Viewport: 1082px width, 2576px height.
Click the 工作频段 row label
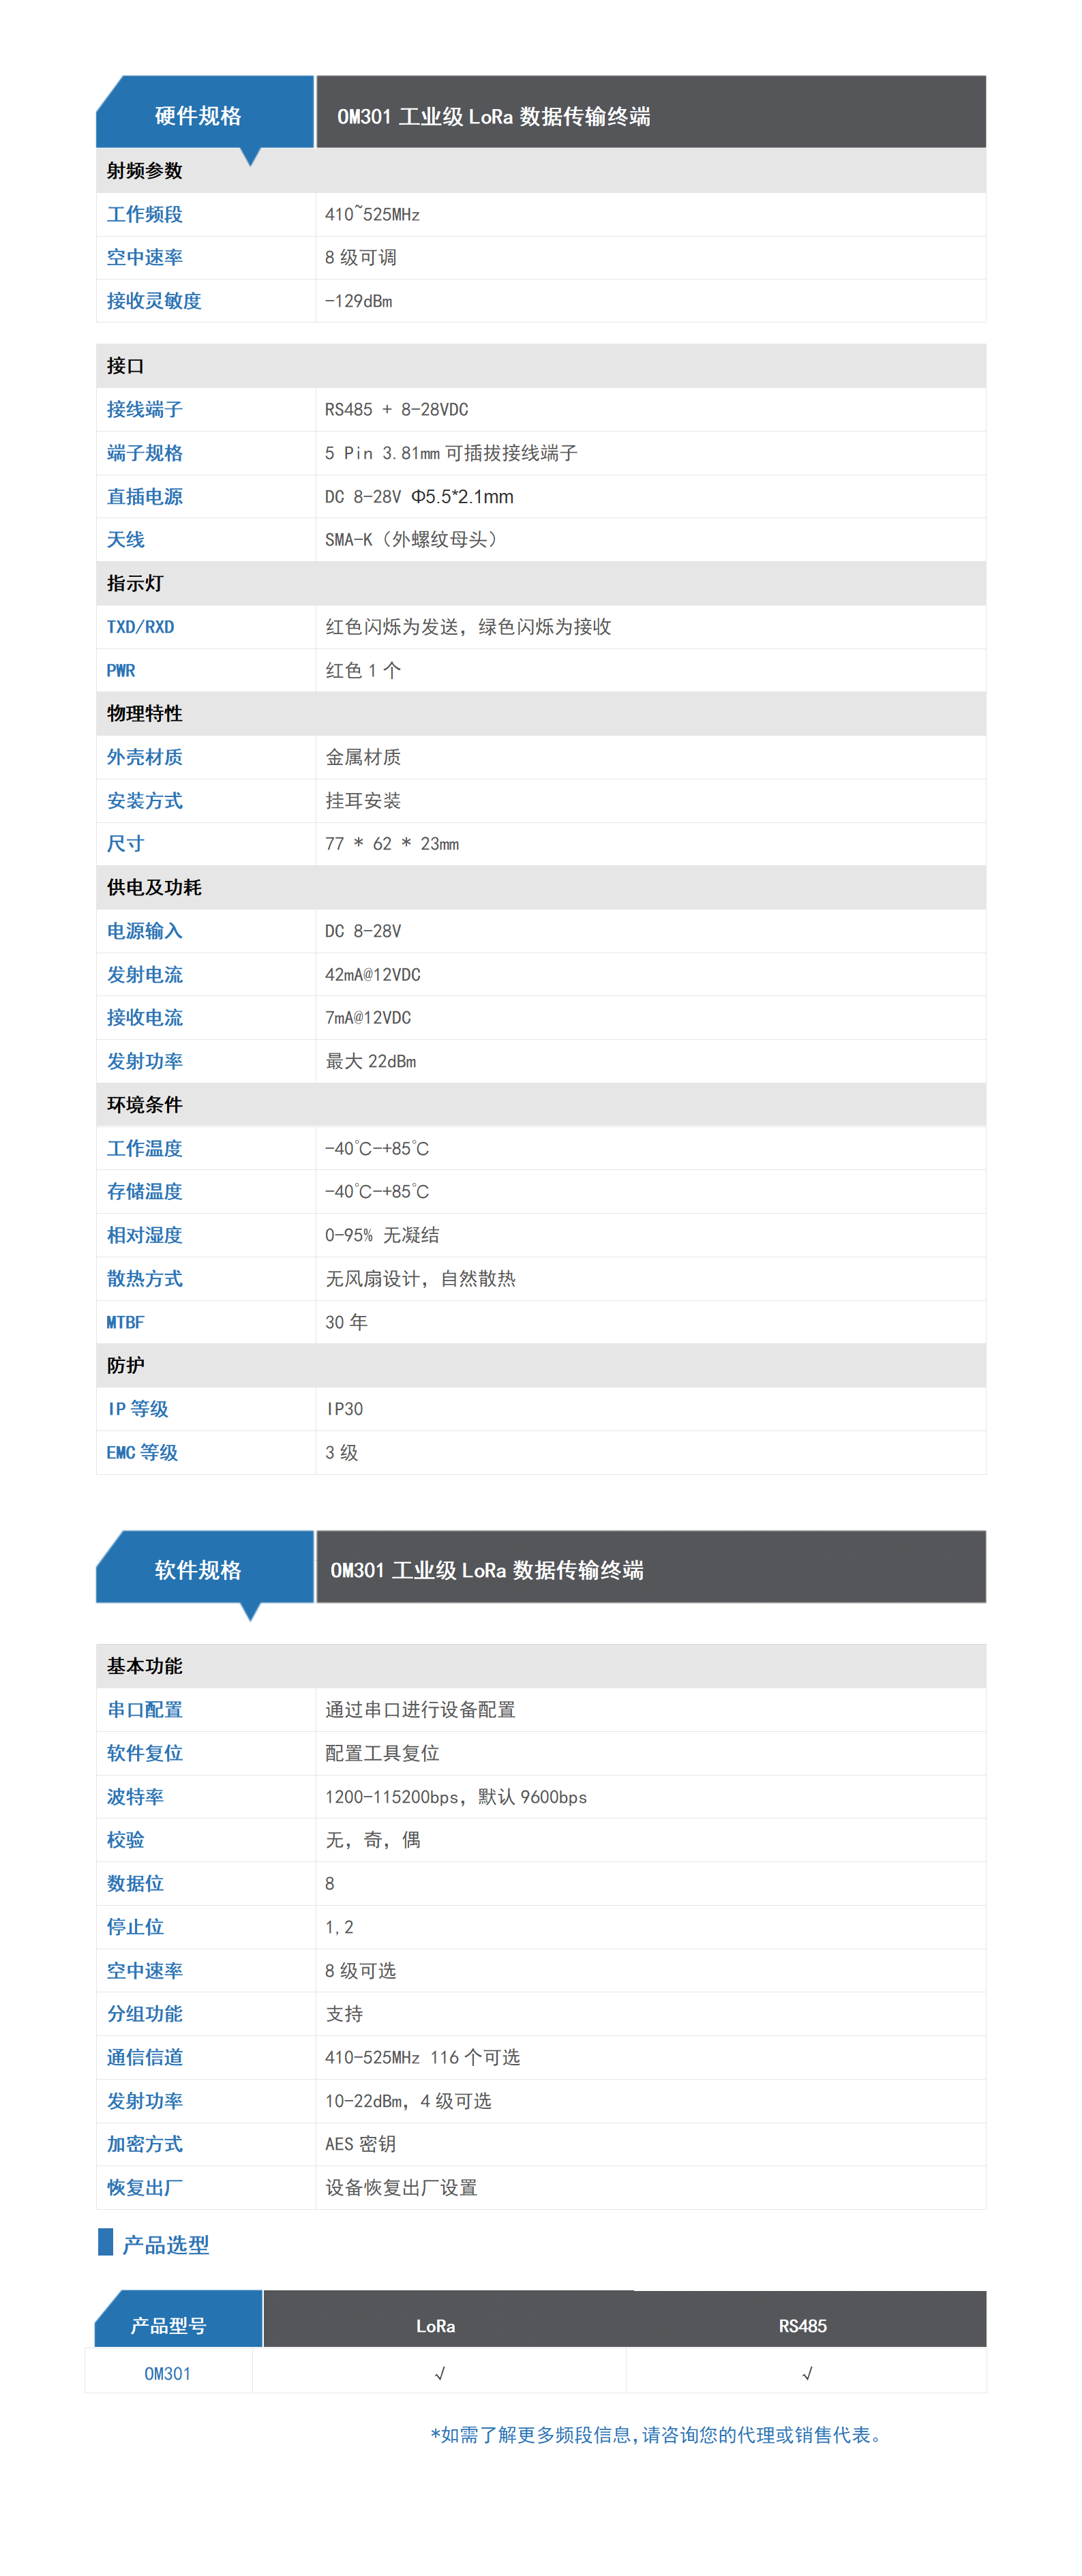(x=145, y=214)
